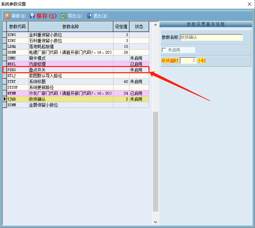Screen dimensions: 255x228
Task: Select the 石料重保留小数位 row name
Action: point(71,41)
